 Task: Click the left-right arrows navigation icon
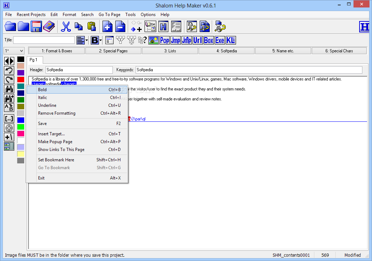click(x=9, y=61)
